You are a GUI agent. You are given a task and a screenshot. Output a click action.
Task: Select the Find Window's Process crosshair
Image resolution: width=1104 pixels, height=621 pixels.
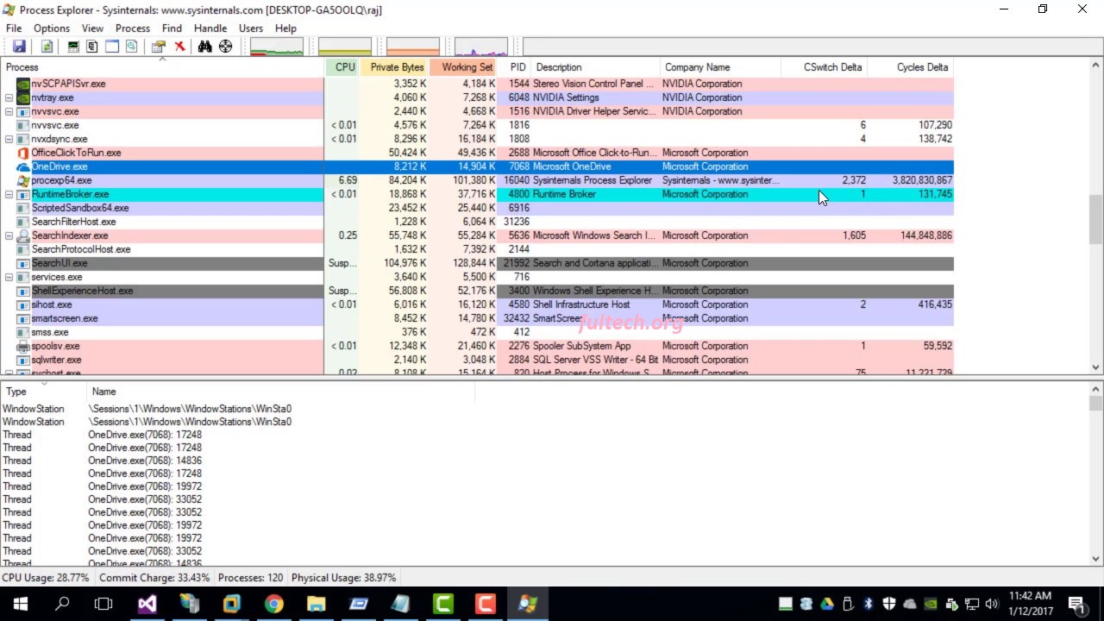[225, 46]
